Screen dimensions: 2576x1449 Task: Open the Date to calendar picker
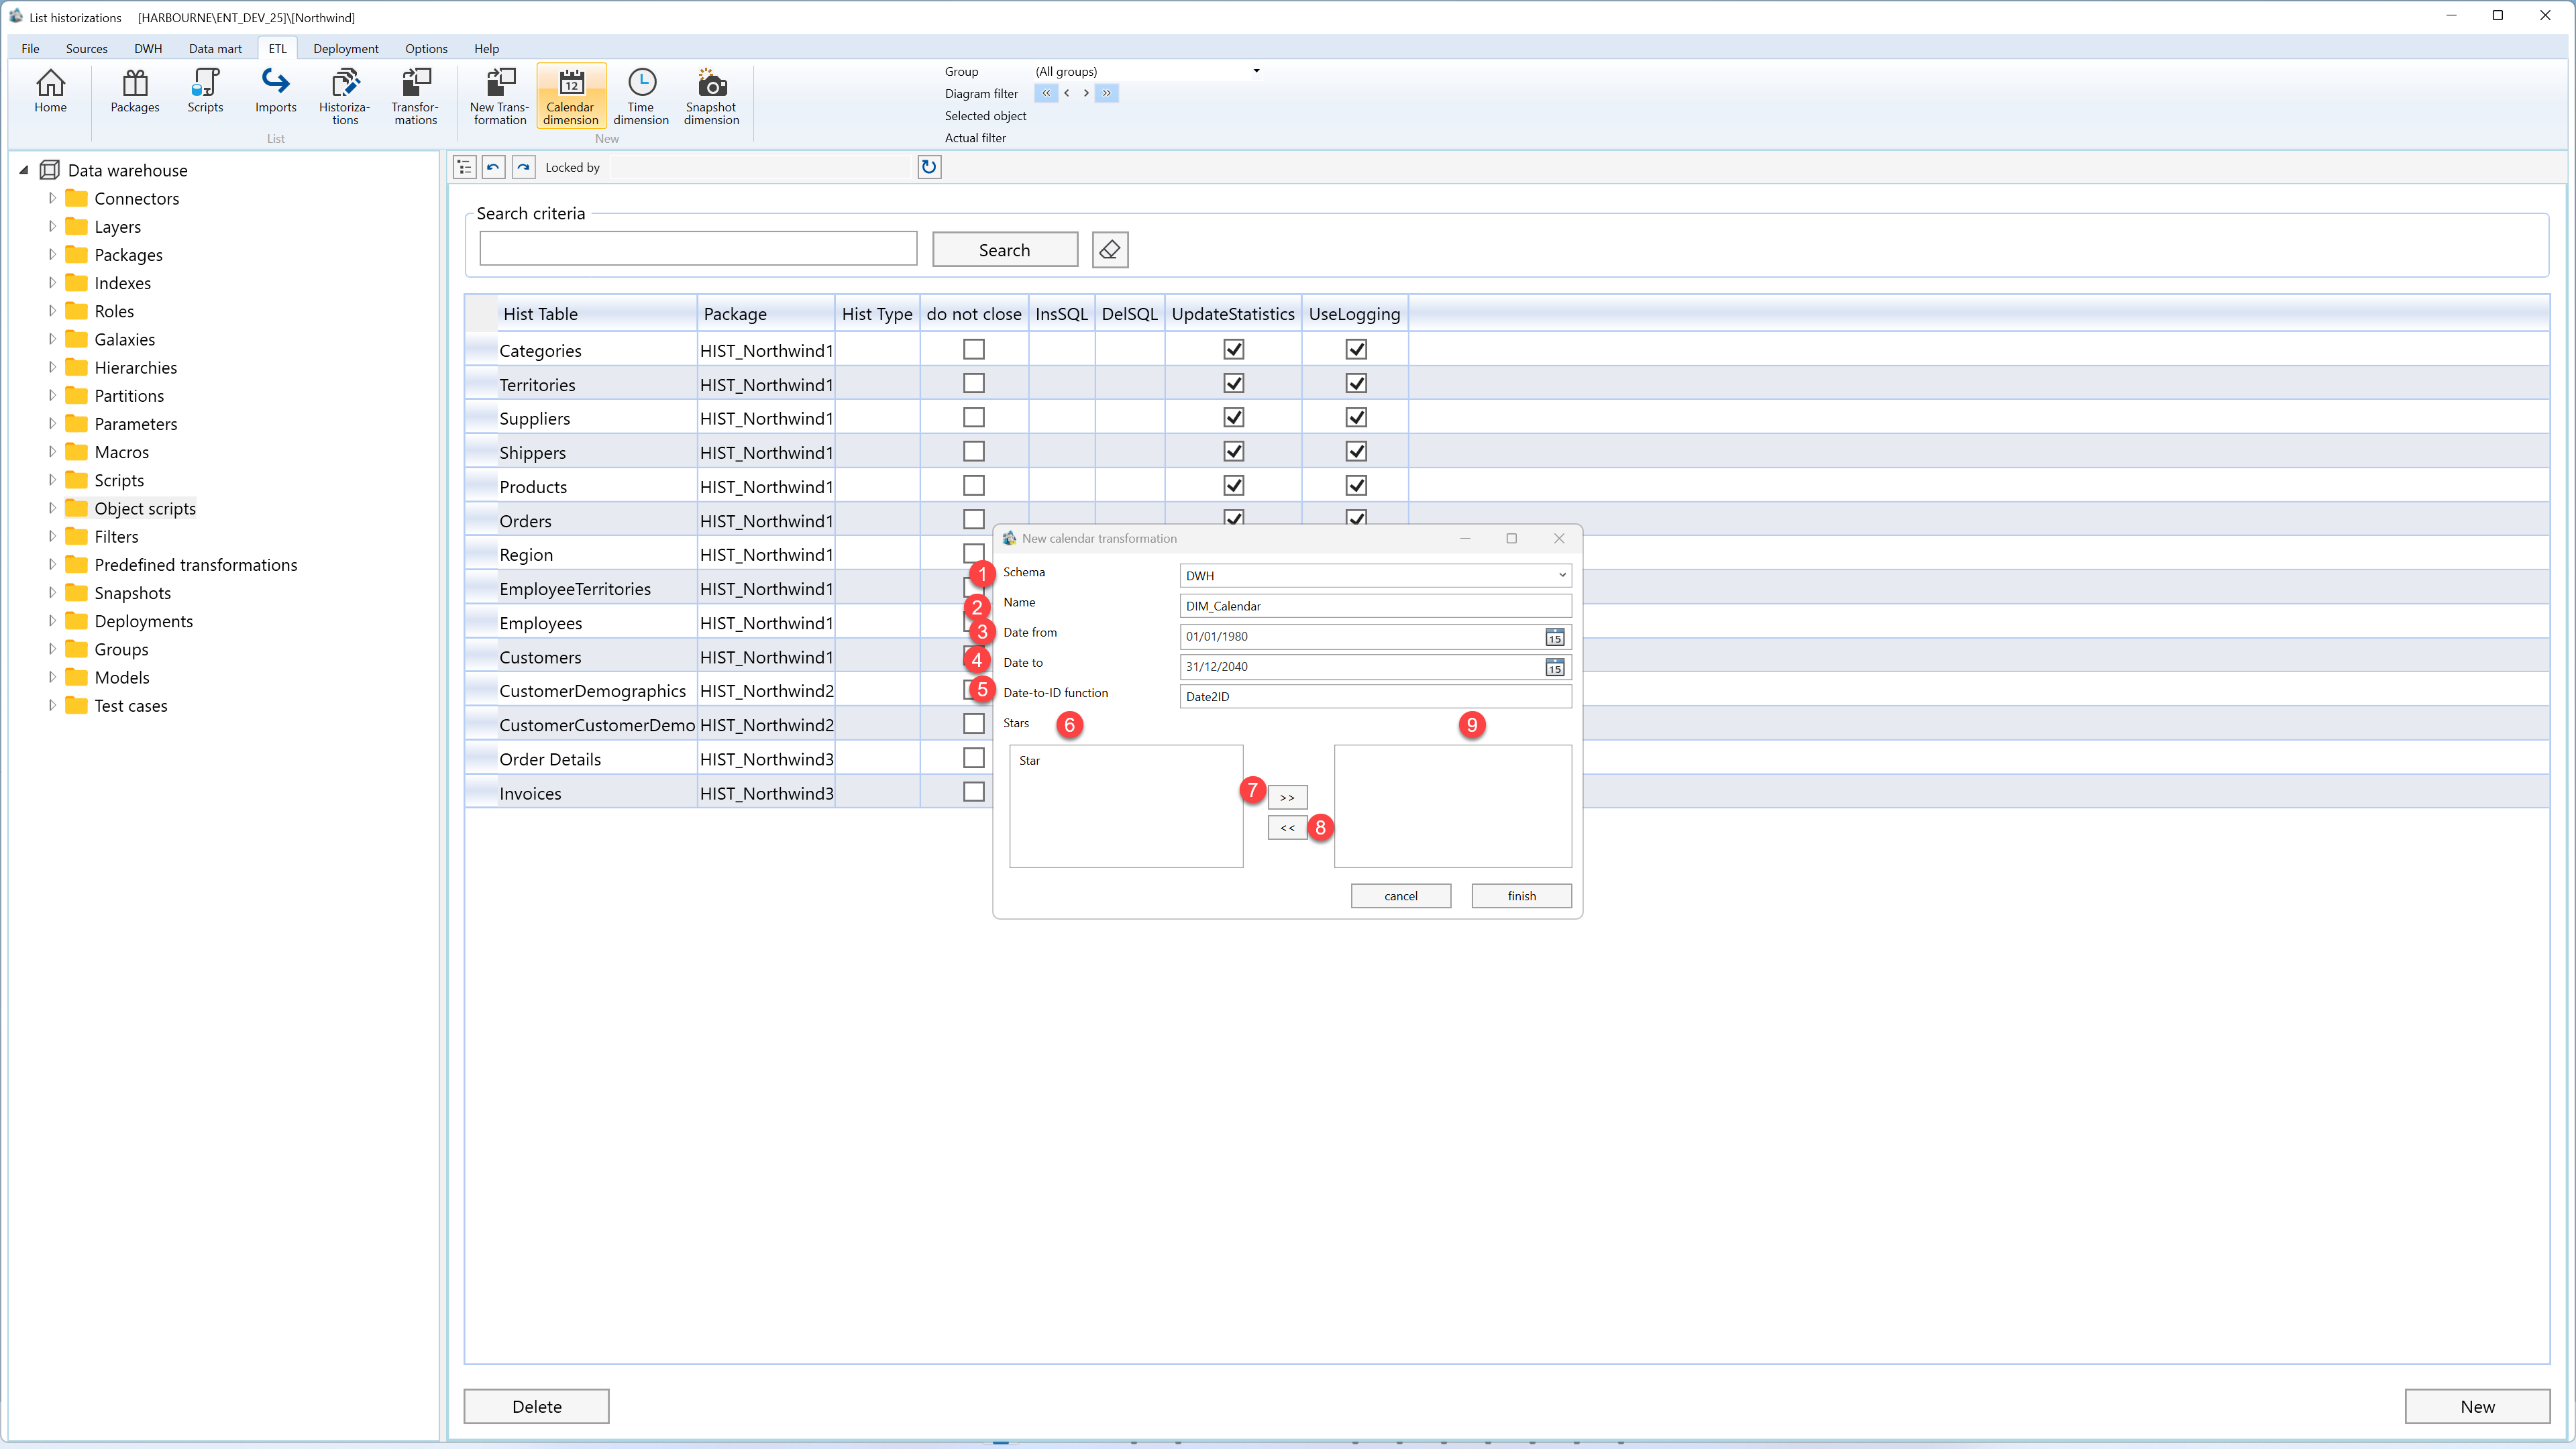pyautogui.click(x=1555, y=667)
